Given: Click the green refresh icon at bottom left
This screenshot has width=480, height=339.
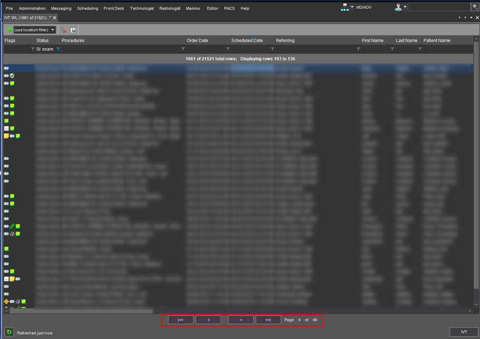Looking at the screenshot, I should pyautogui.click(x=9, y=332).
